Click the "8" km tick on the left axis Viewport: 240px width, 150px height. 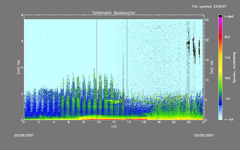click(22, 15)
